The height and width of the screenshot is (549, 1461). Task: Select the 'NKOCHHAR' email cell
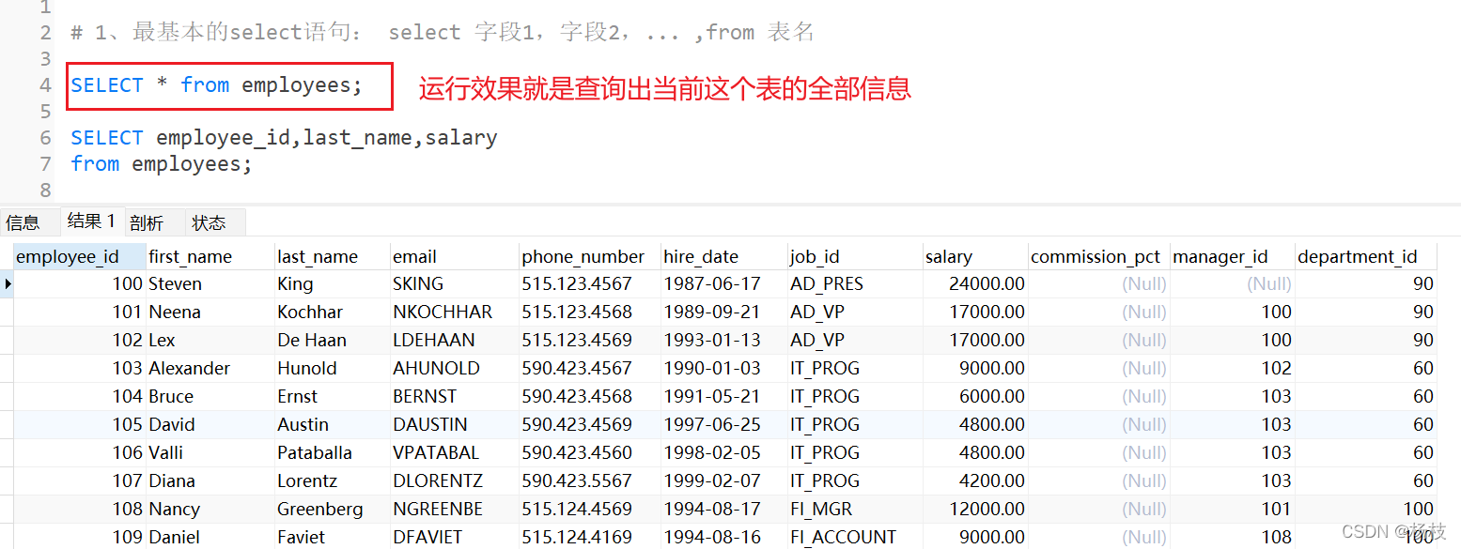[455, 312]
